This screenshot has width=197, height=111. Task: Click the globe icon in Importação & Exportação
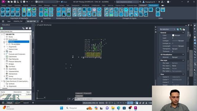pos(3,10)
